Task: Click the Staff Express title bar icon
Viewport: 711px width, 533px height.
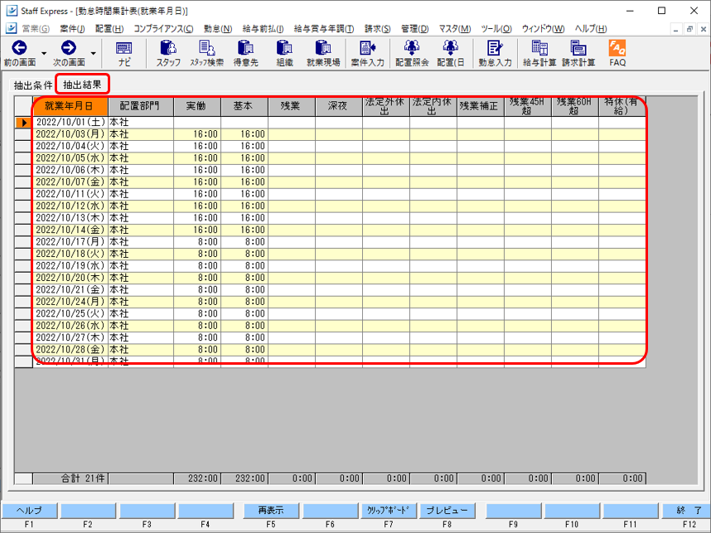Action: click(12, 11)
